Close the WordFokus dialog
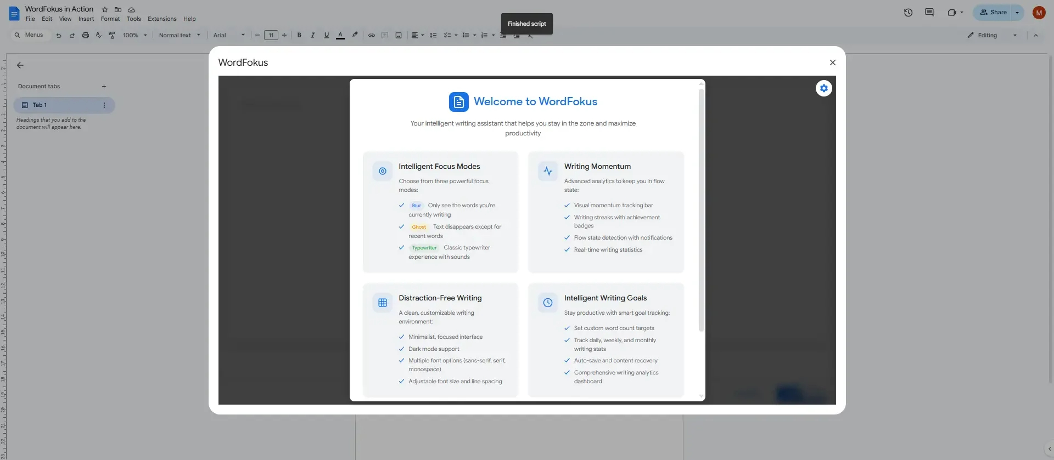The height and width of the screenshot is (460, 1054). click(x=832, y=63)
